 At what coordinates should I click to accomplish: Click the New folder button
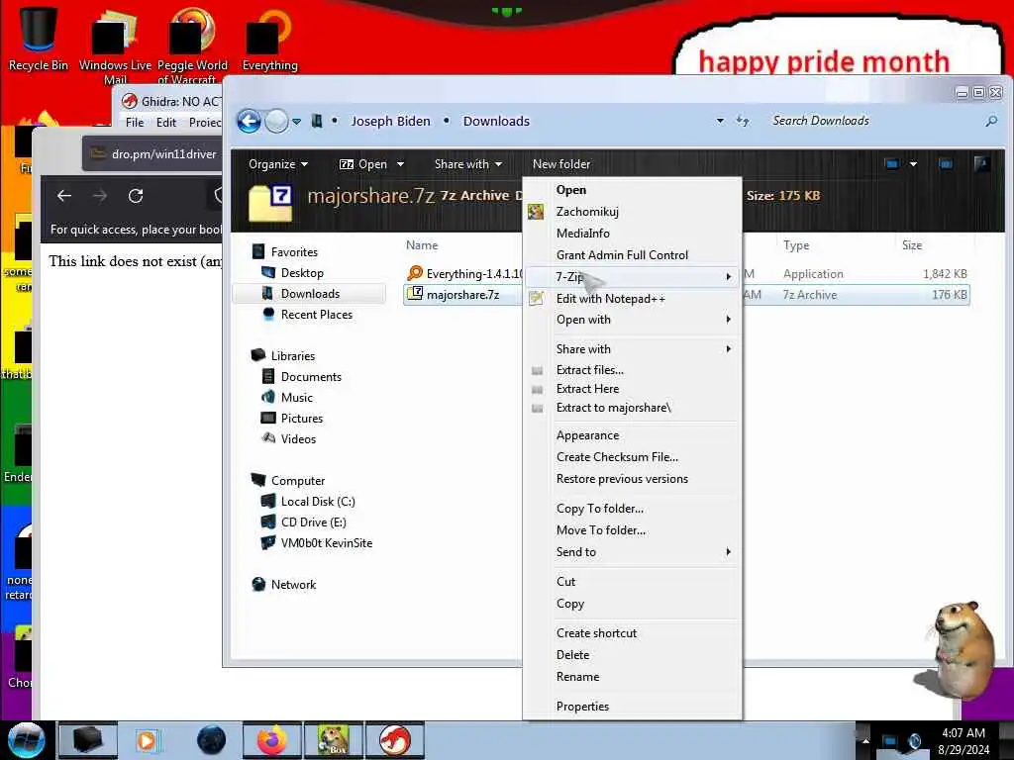[561, 164]
